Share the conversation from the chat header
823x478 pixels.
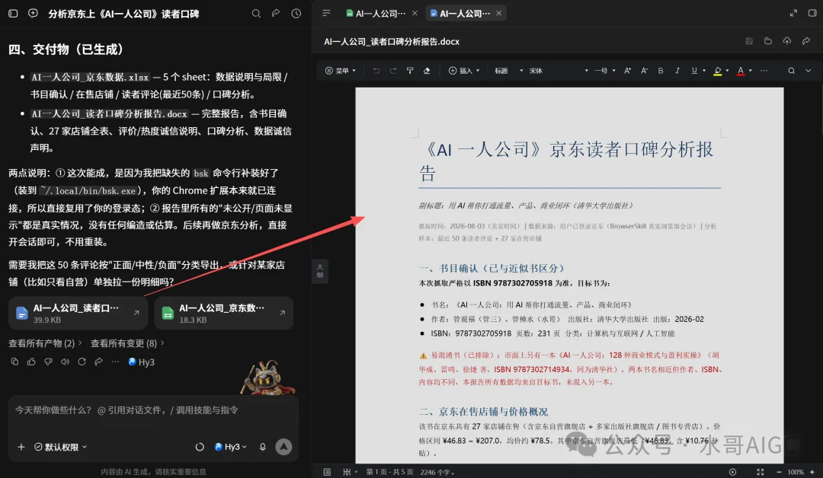(276, 14)
